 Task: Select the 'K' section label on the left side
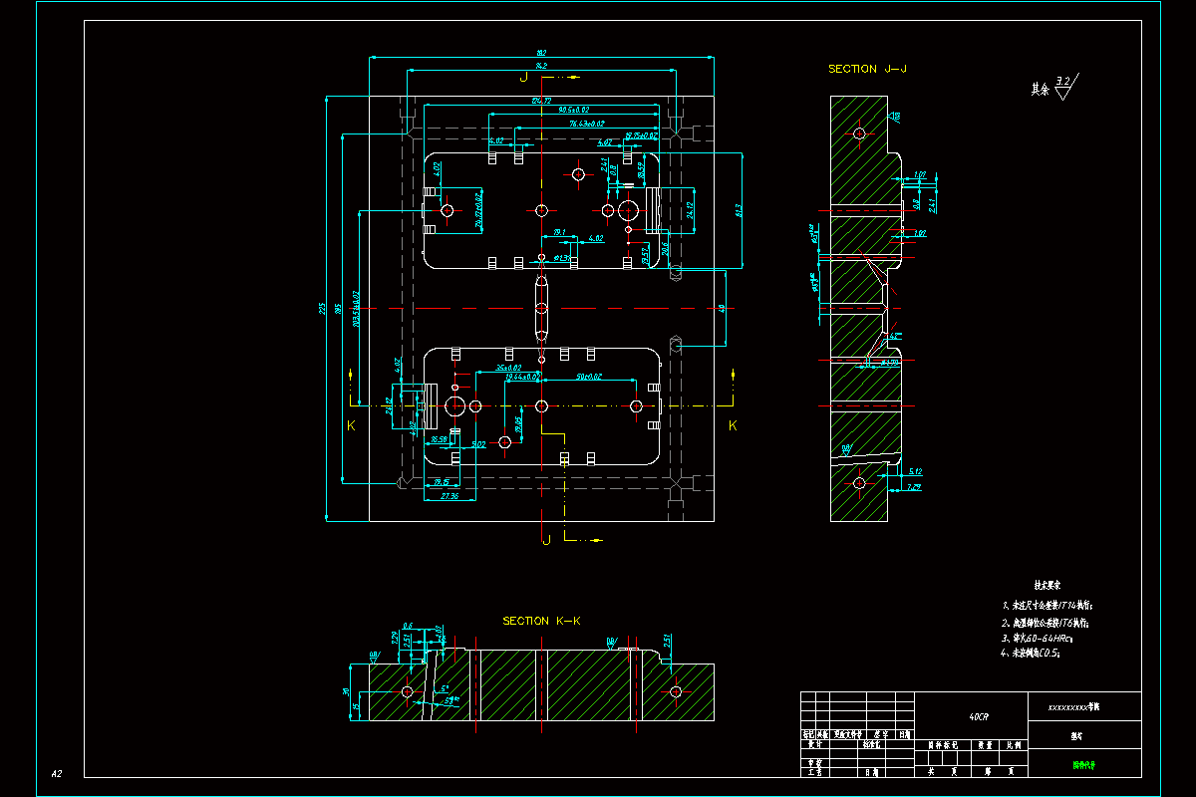[x=351, y=425]
